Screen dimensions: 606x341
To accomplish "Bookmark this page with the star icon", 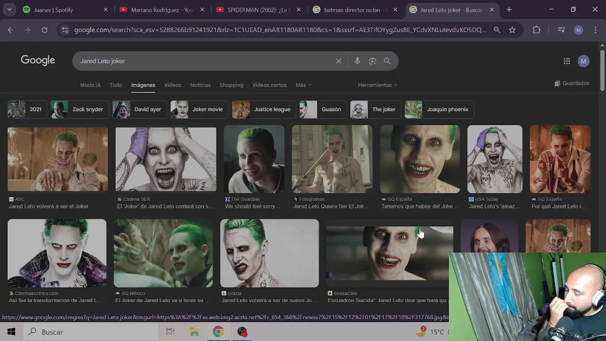I will pyautogui.click(x=512, y=30).
